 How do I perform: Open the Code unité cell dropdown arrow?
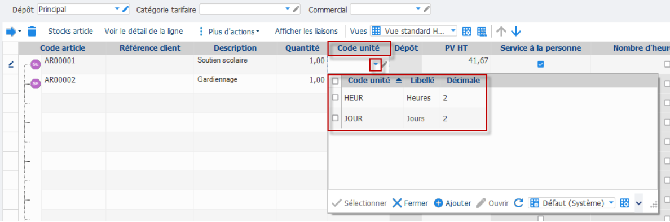click(375, 64)
